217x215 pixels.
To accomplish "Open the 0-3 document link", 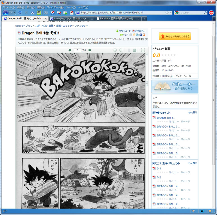I will [159, 168].
